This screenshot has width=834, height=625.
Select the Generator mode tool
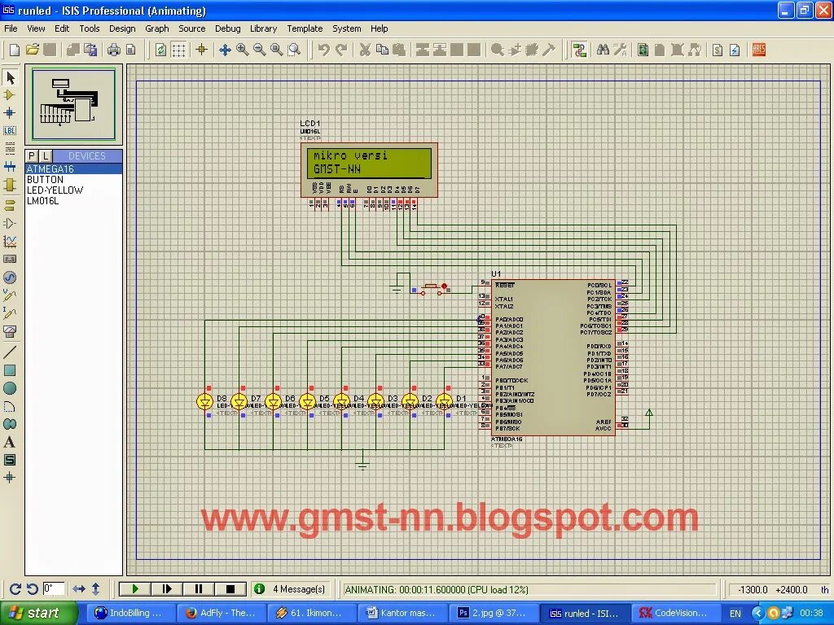(10, 278)
